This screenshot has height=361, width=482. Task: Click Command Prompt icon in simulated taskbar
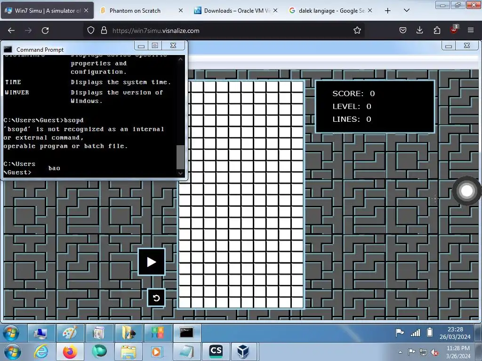tap(186, 333)
